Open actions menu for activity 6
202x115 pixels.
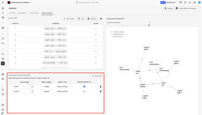96,57
